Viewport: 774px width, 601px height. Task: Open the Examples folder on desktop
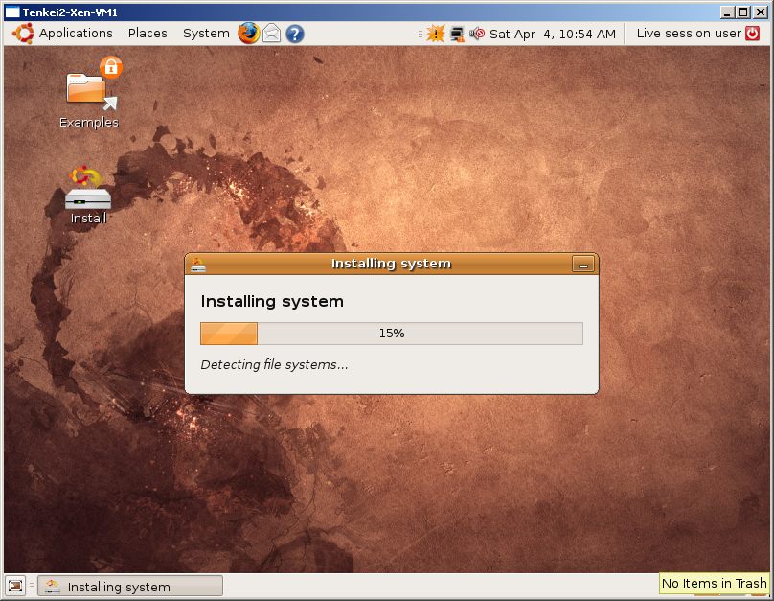coord(89,94)
